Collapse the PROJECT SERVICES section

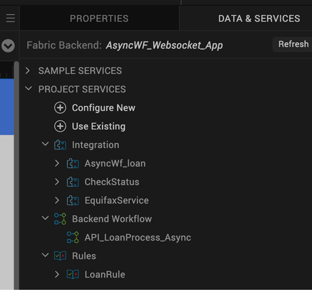tap(29, 89)
